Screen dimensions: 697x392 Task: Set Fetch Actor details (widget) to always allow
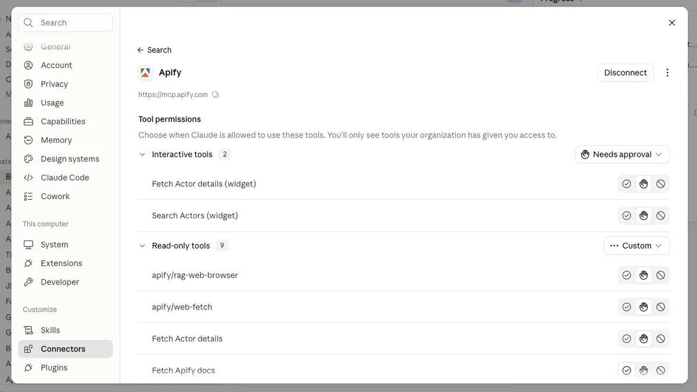[x=627, y=184]
